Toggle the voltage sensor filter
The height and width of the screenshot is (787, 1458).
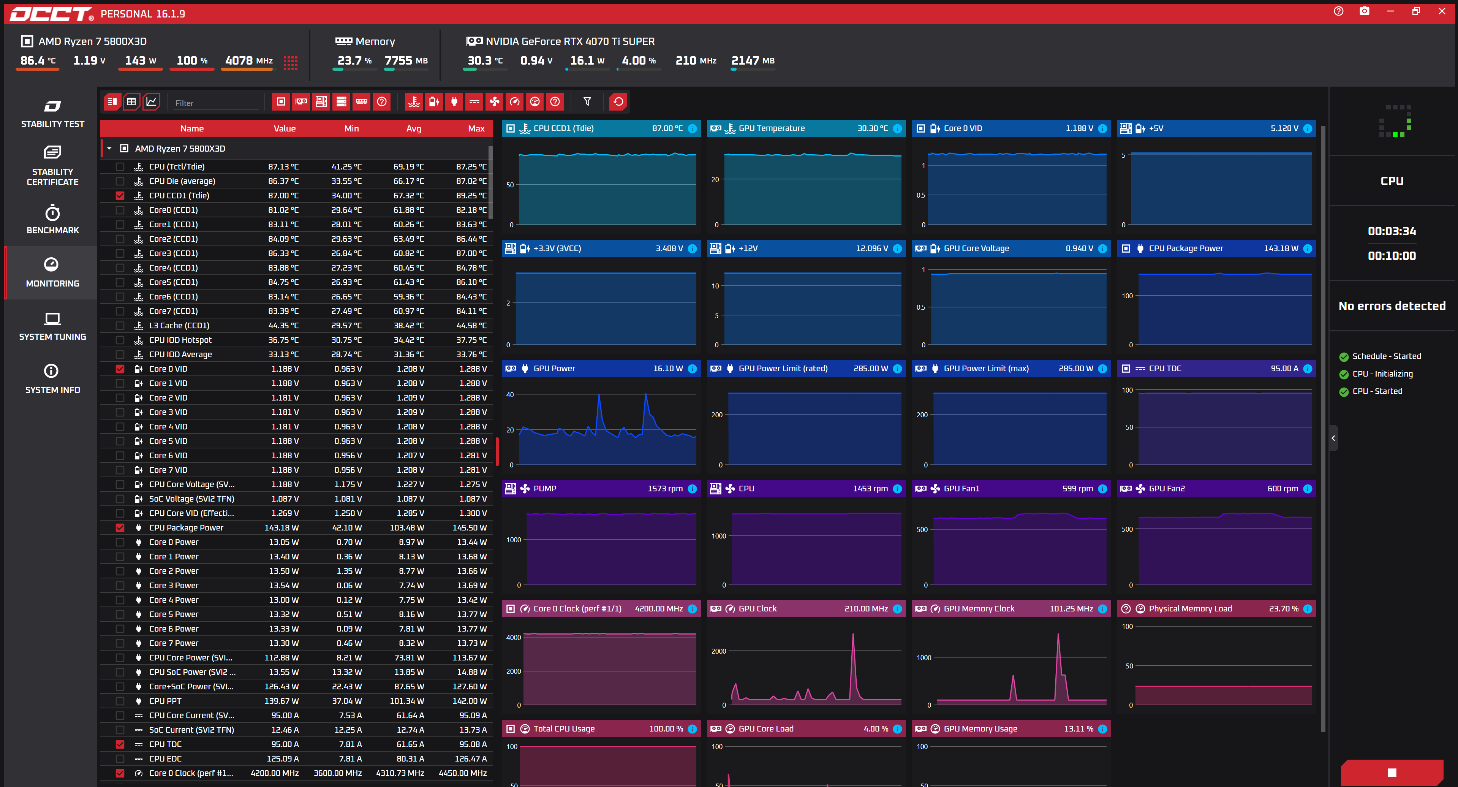434,102
